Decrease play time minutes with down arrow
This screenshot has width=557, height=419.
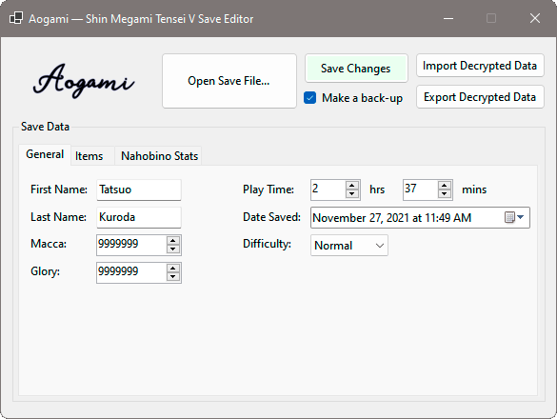tap(444, 194)
